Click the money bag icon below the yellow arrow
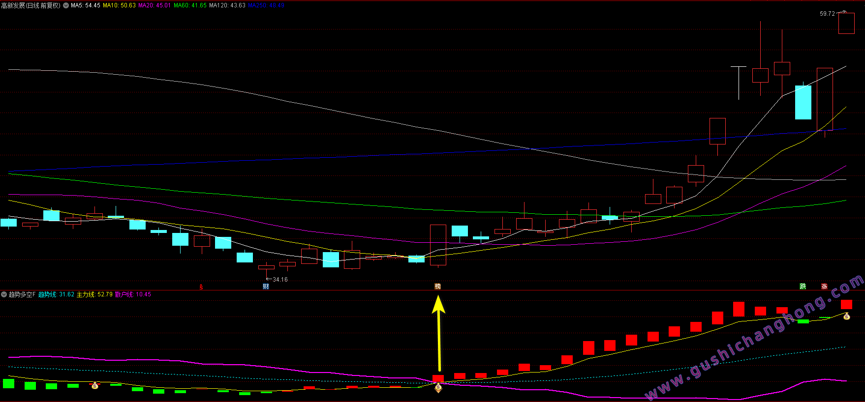Viewport: 865px width, 402px height. click(438, 388)
